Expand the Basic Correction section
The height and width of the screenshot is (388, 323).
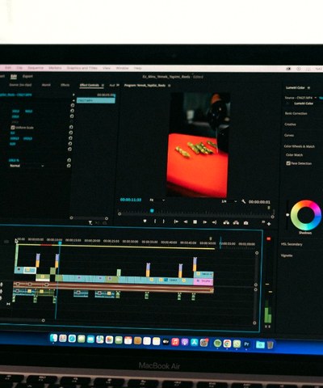pos(296,113)
